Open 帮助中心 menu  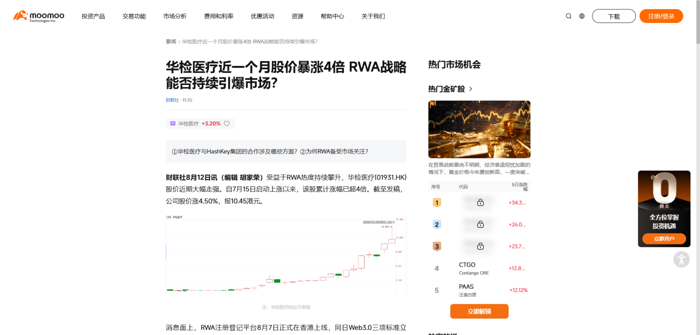332,16
